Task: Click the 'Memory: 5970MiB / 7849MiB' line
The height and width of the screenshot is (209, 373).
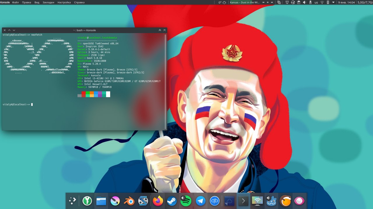Action: coord(94,87)
